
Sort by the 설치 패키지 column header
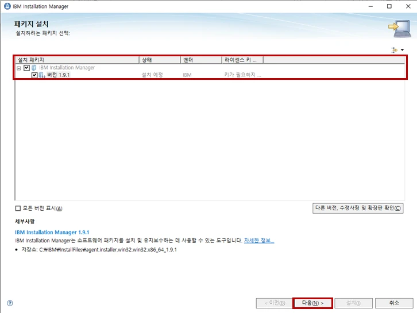coord(77,60)
